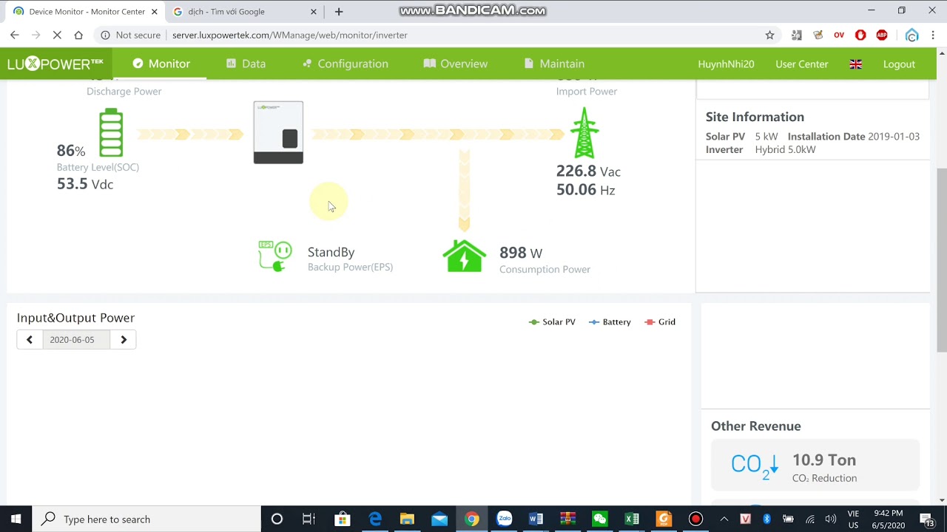The width and height of the screenshot is (947, 532).
Task: Go to previous date with left arrow
Action: (30, 340)
